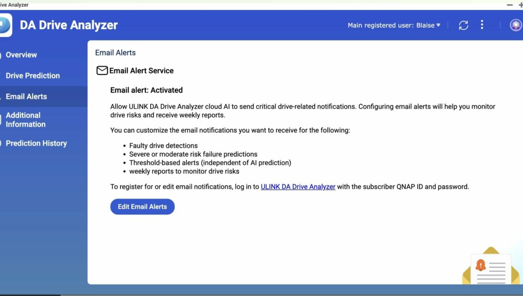Click 'Faulty drive detections' bullet text
The width and height of the screenshot is (523, 296).
pyautogui.click(x=164, y=146)
